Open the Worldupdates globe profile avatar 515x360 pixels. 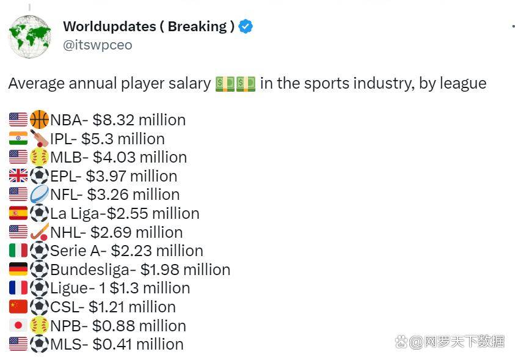click(x=29, y=37)
